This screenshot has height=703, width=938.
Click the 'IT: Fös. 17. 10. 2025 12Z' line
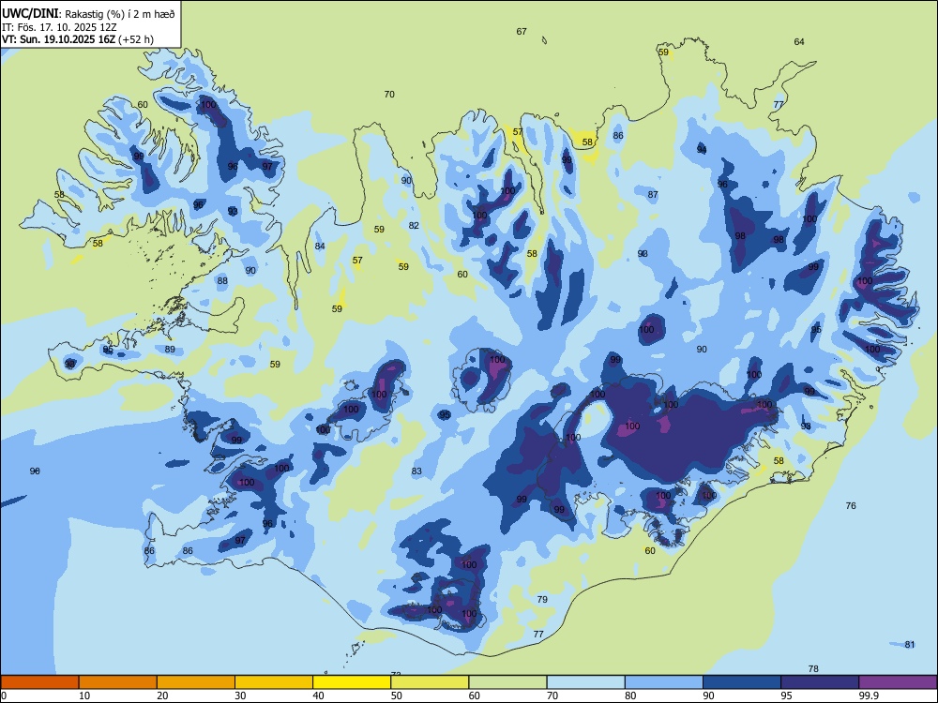pos(59,27)
